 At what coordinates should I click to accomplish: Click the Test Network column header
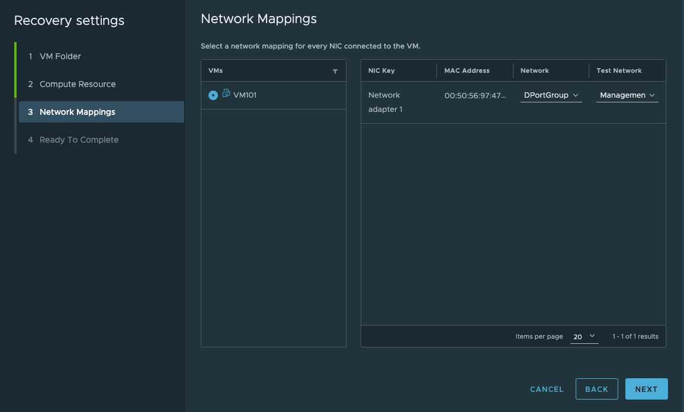point(619,70)
